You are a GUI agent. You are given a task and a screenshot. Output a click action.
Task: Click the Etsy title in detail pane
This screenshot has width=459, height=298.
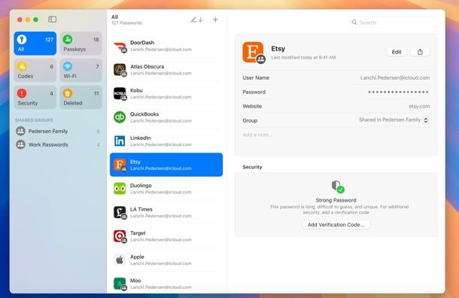pyautogui.click(x=278, y=49)
